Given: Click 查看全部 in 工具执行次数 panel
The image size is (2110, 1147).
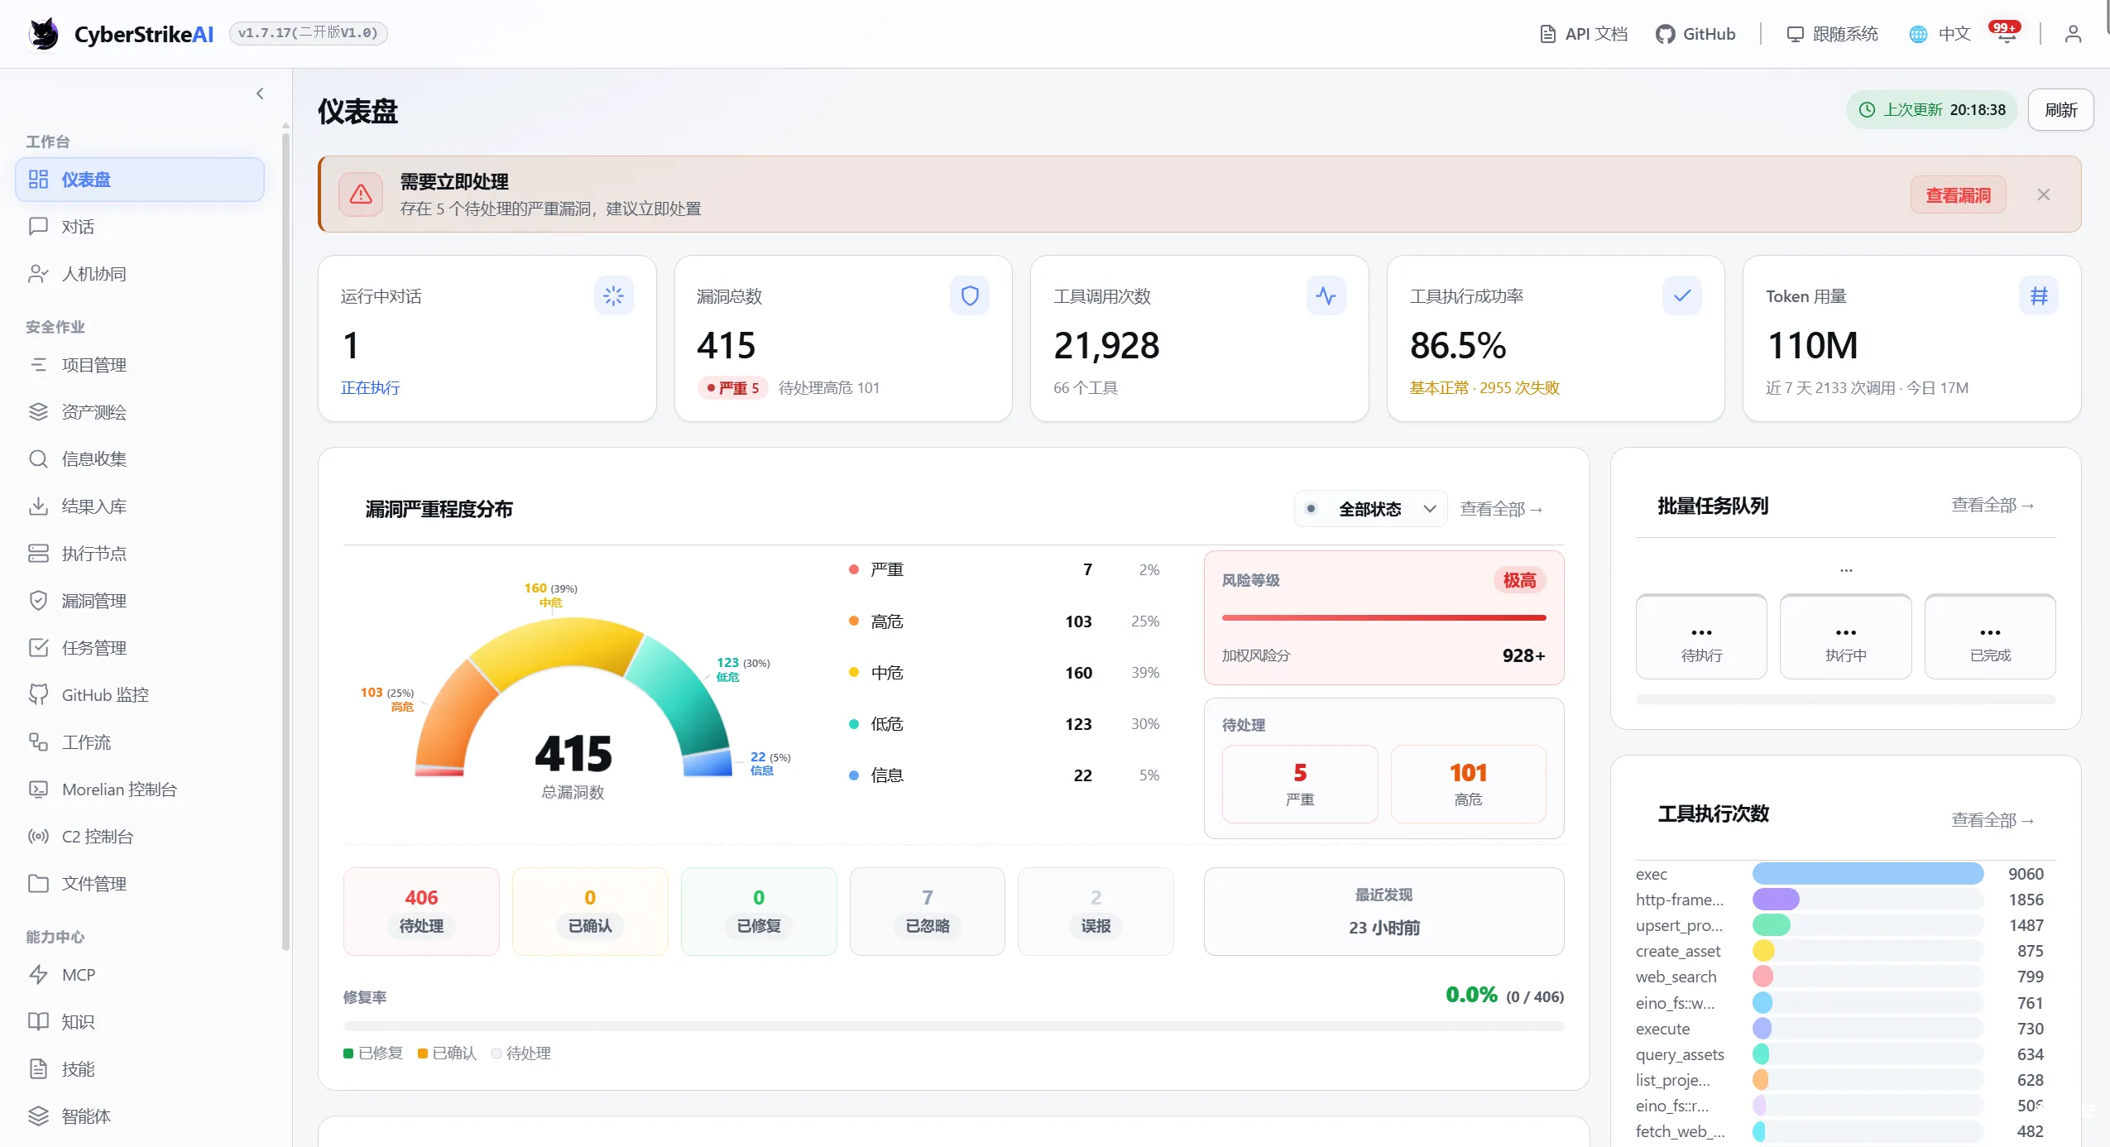Looking at the screenshot, I should 1993,821.
